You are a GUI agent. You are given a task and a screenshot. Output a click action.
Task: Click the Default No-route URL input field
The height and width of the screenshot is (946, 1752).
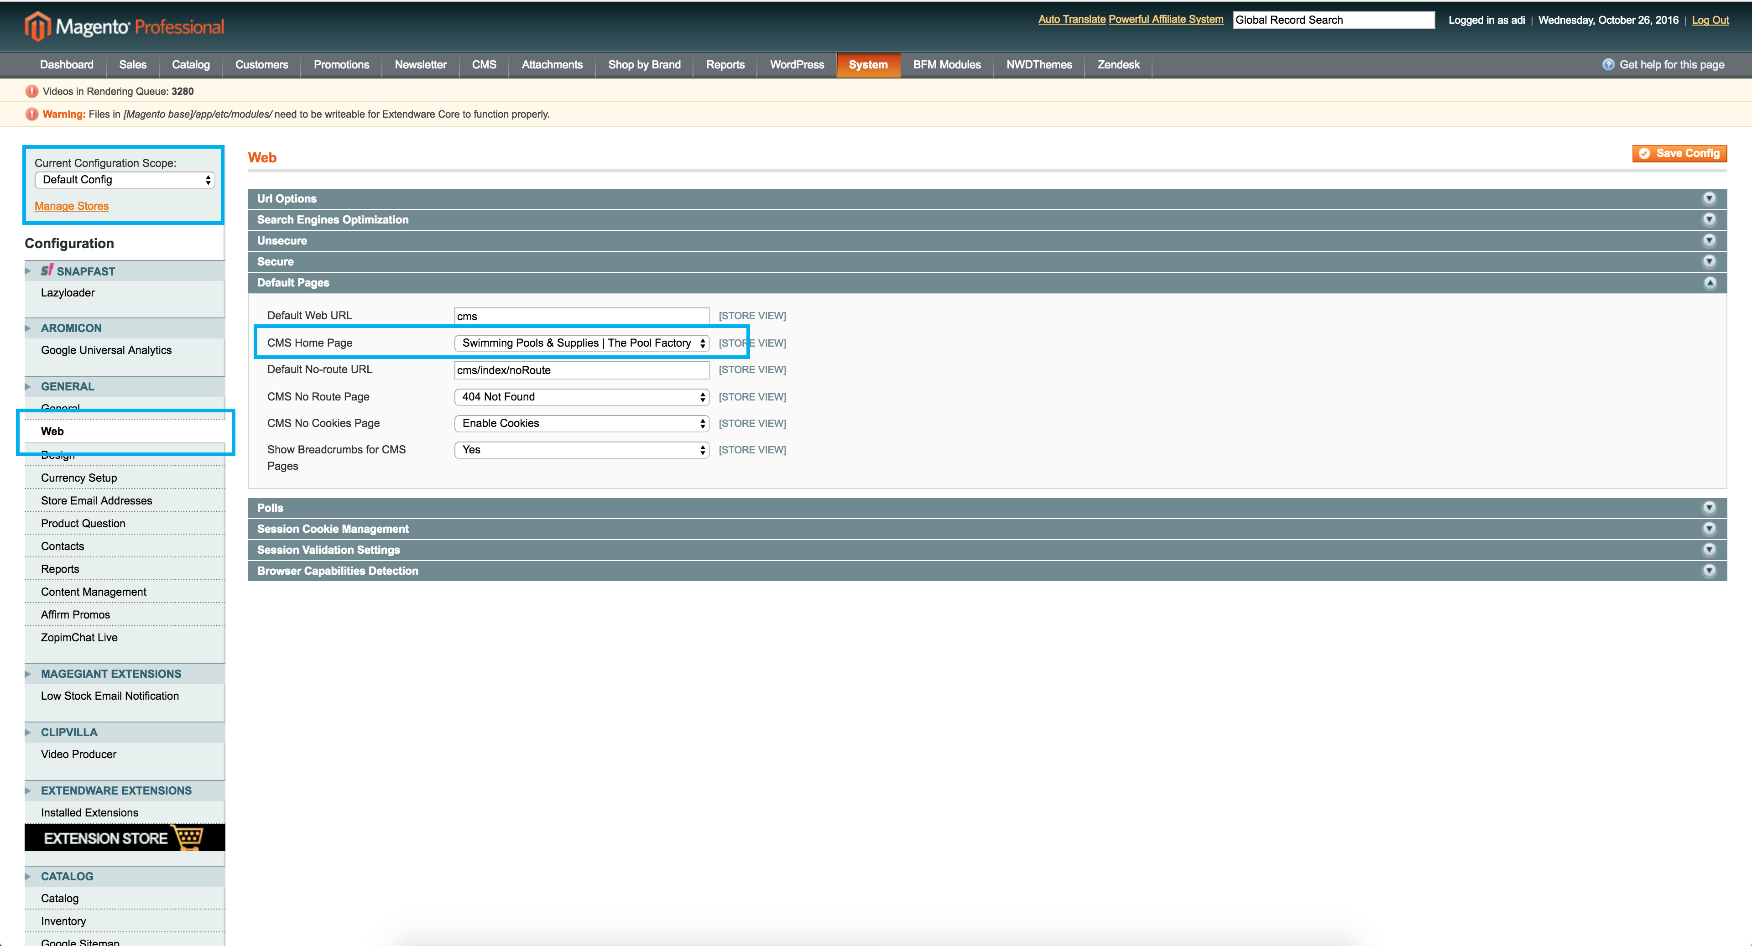(x=582, y=370)
